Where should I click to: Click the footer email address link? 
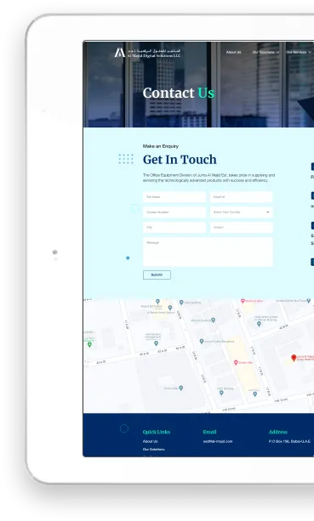pyautogui.click(x=218, y=441)
